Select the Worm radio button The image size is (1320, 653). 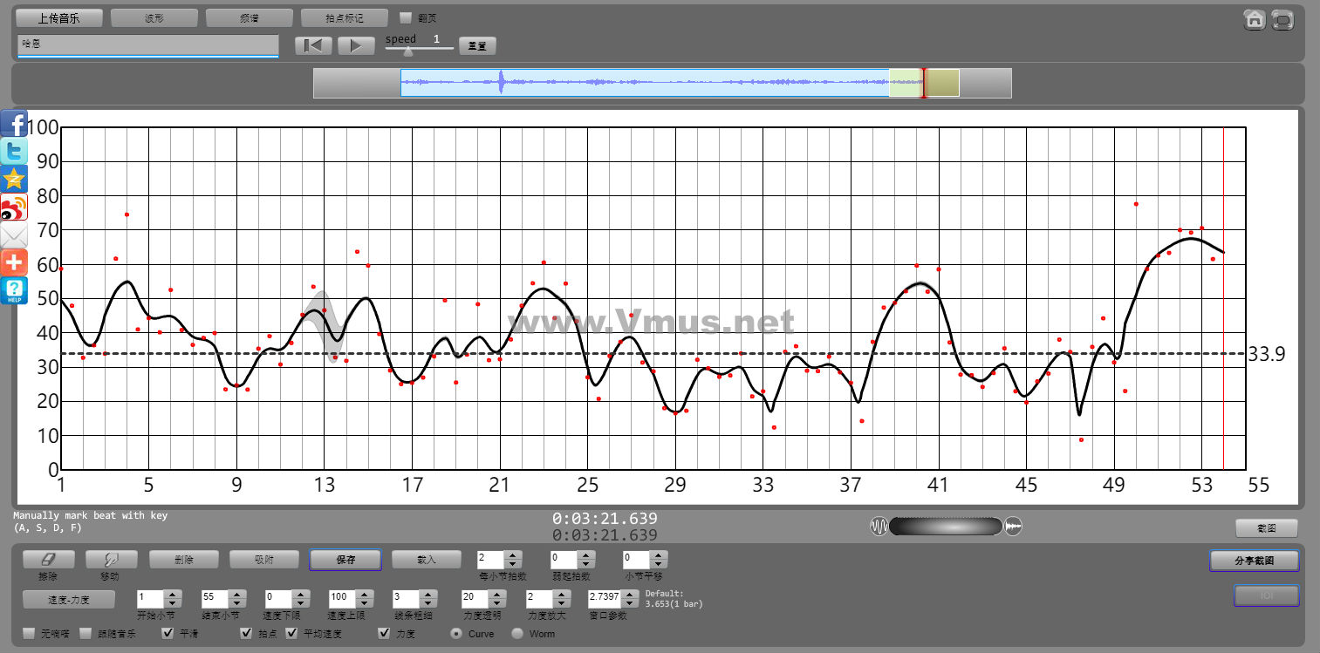tap(517, 634)
